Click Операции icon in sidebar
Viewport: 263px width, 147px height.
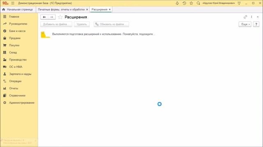tap(5, 81)
